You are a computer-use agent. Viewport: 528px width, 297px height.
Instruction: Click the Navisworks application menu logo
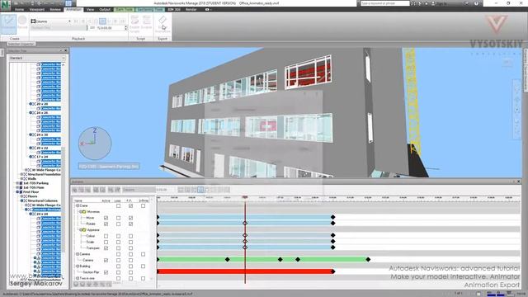6,5
